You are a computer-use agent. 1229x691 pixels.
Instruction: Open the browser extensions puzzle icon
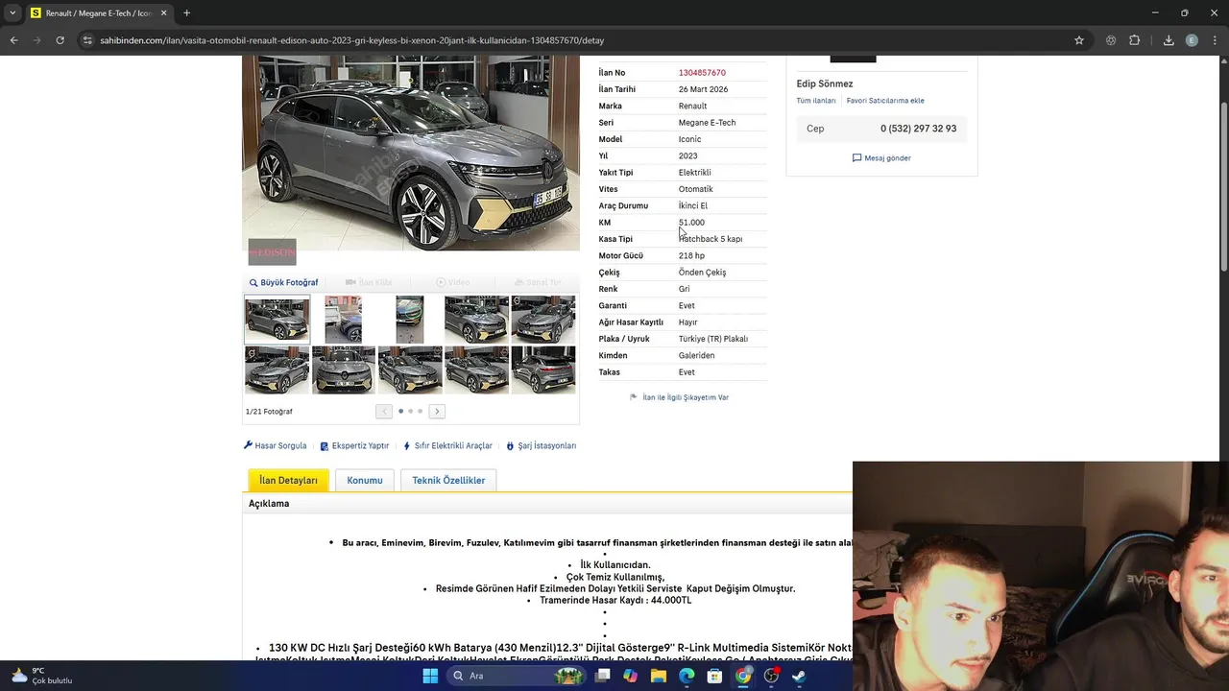(1134, 40)
